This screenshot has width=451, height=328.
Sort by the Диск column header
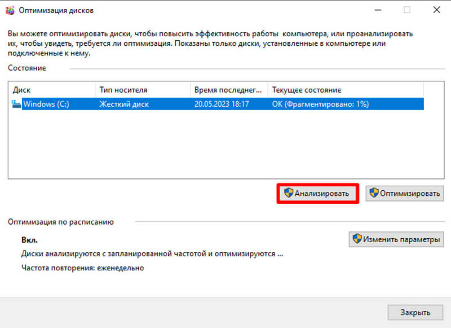pos(52,90)
